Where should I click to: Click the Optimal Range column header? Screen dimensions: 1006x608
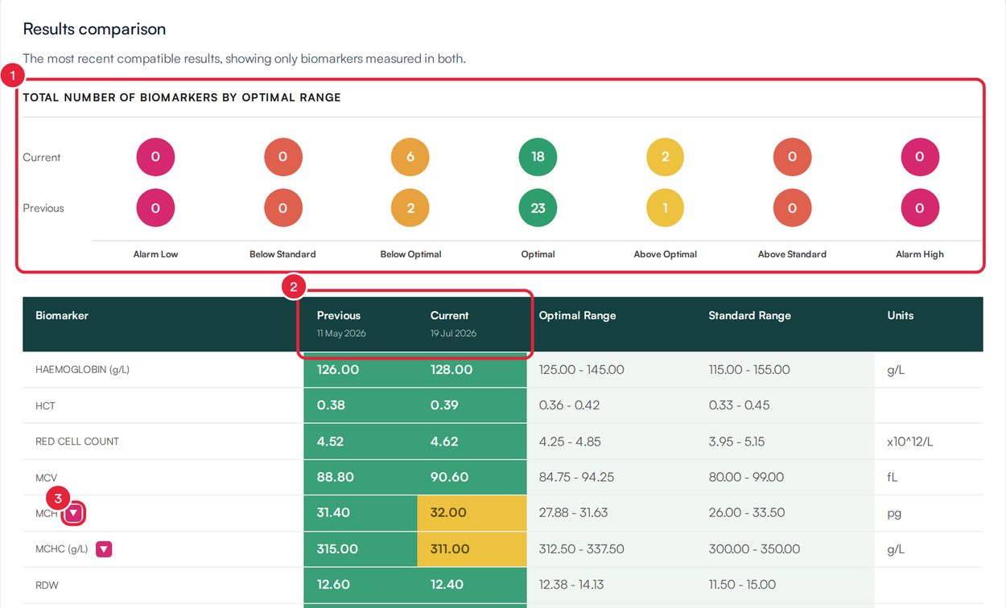pyautogui.click(x=577, y=315)
